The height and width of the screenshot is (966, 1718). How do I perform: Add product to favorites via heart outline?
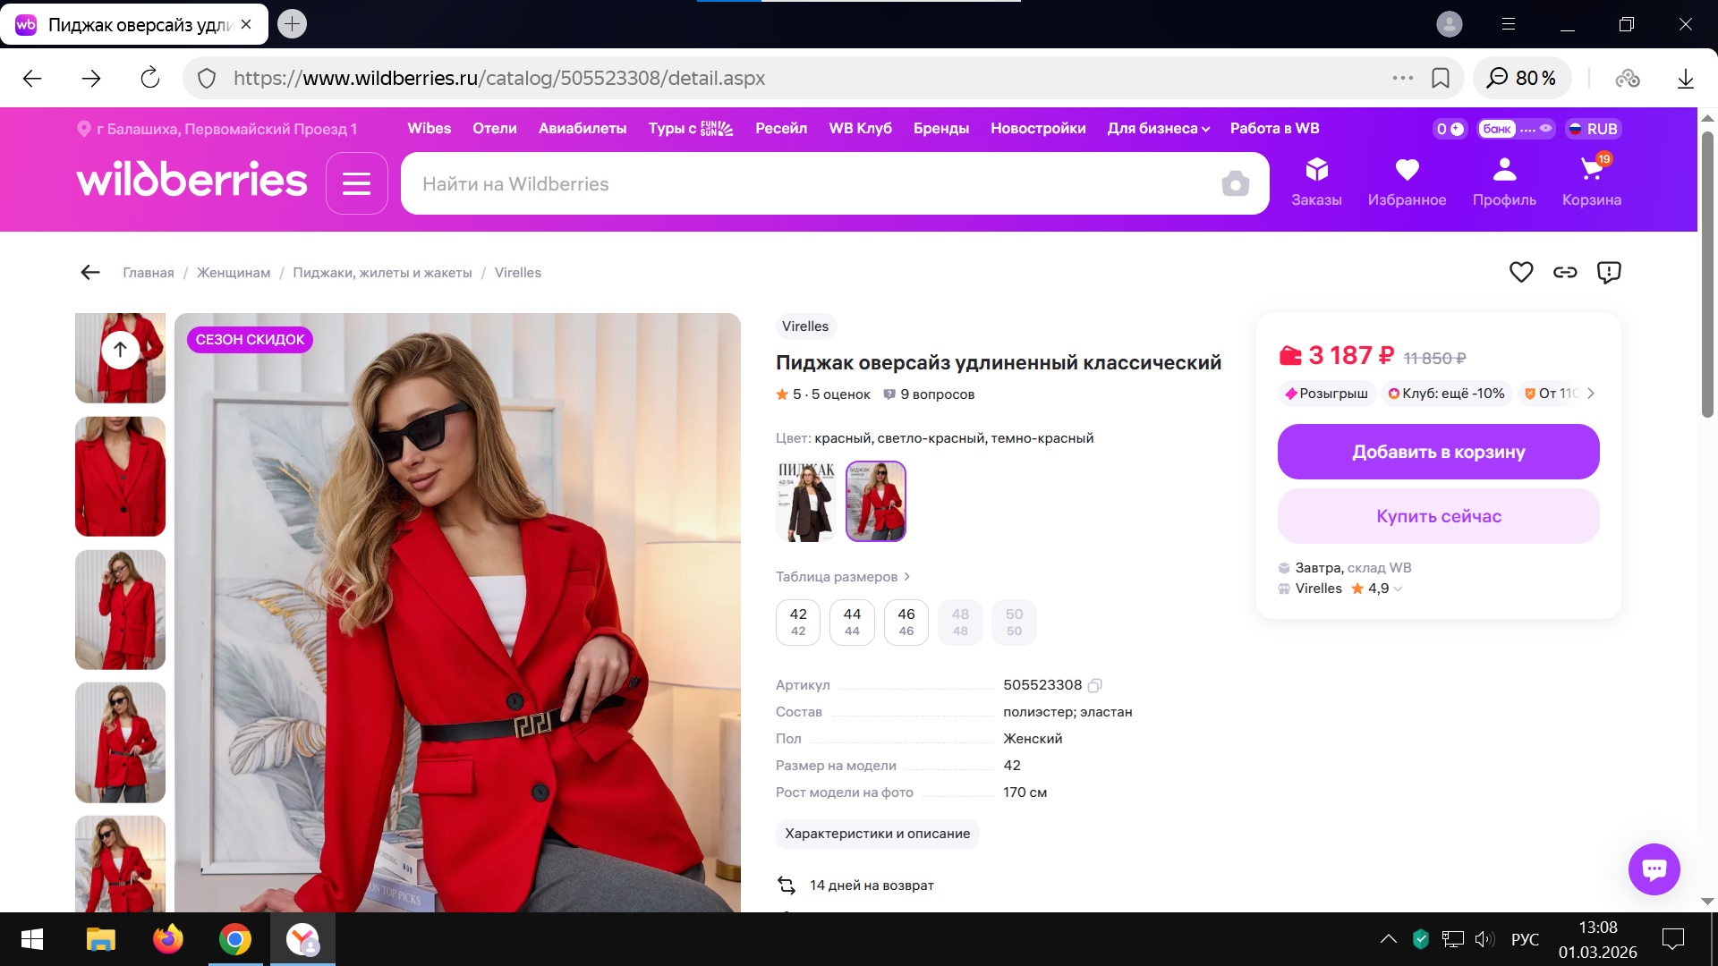click(1520, 272)
